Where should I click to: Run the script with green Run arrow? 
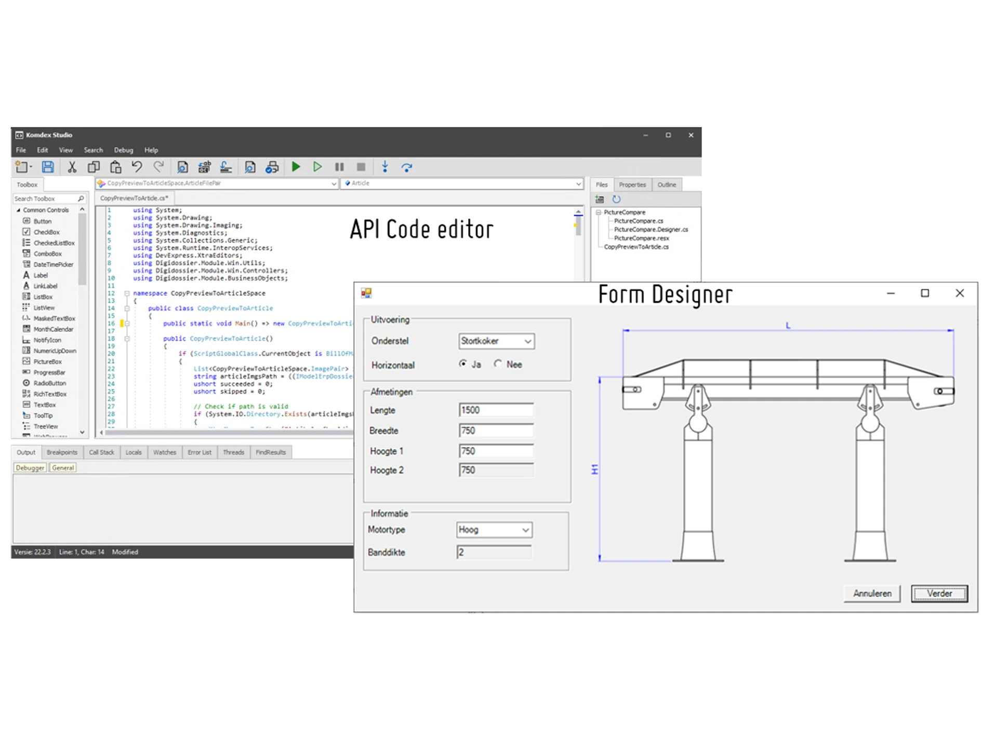295,167
